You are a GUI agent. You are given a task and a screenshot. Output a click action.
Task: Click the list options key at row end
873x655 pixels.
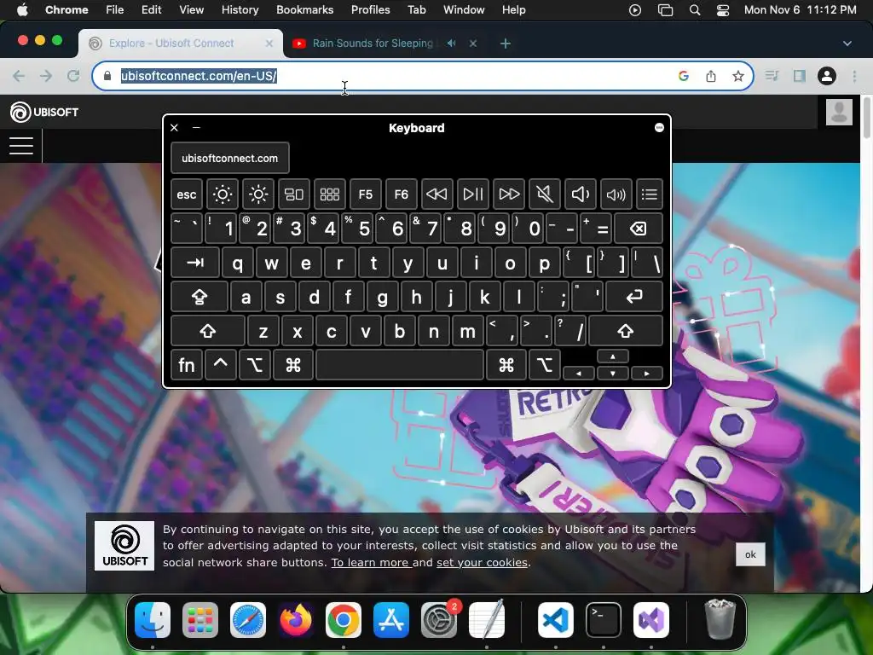(x=649, y=194)
